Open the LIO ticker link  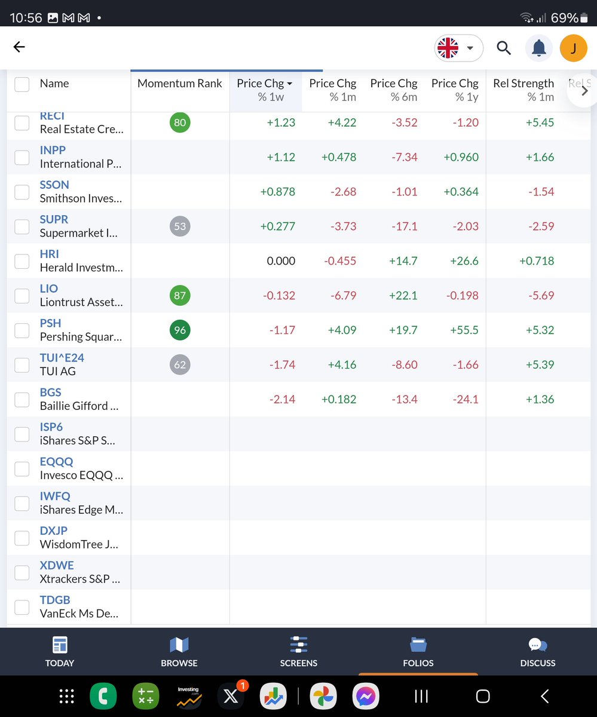point(48,289)
